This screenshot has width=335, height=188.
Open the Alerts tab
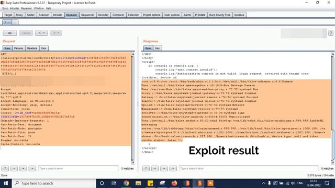coord(187,15)
